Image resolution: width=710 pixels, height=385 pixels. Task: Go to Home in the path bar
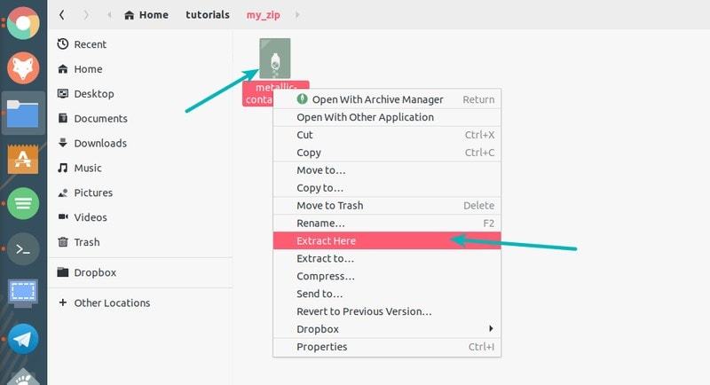(x=146, y=15)
